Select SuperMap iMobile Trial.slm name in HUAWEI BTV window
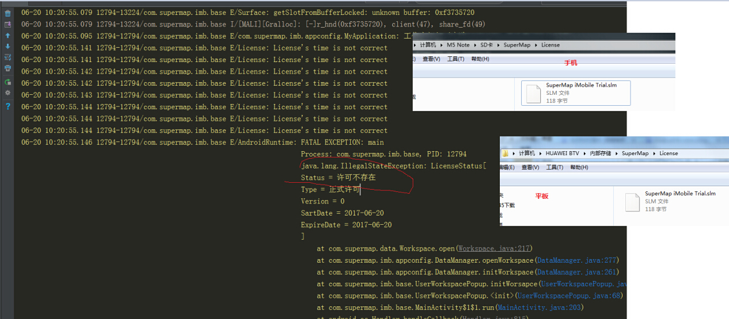The width and height of the screenshot is (729, 319). [x=681, y=194]
